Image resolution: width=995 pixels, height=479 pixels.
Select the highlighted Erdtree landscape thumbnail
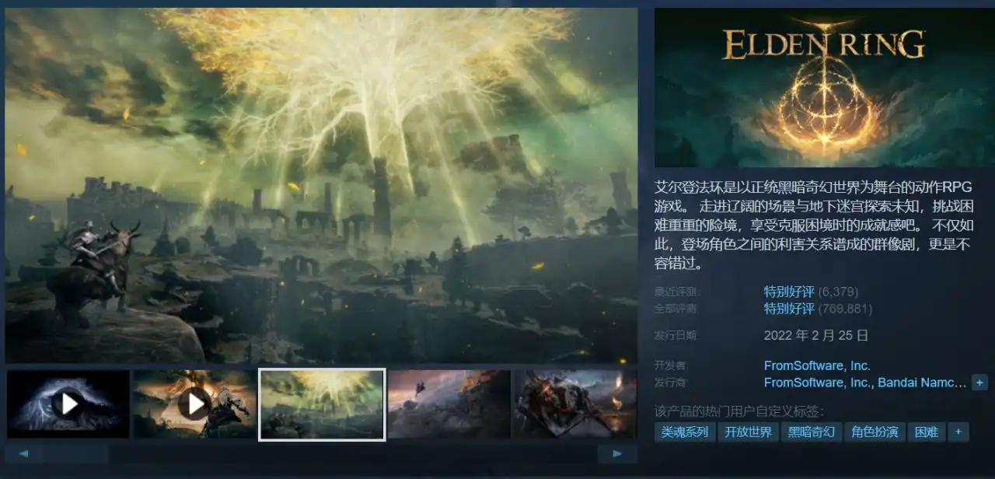click(322, 404)
